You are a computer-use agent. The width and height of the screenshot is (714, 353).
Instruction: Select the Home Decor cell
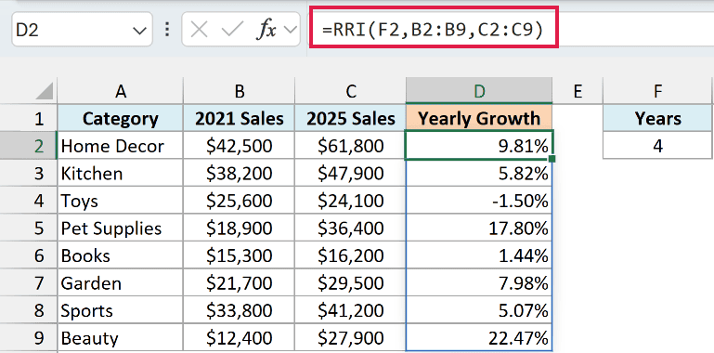tap(120, 146)
